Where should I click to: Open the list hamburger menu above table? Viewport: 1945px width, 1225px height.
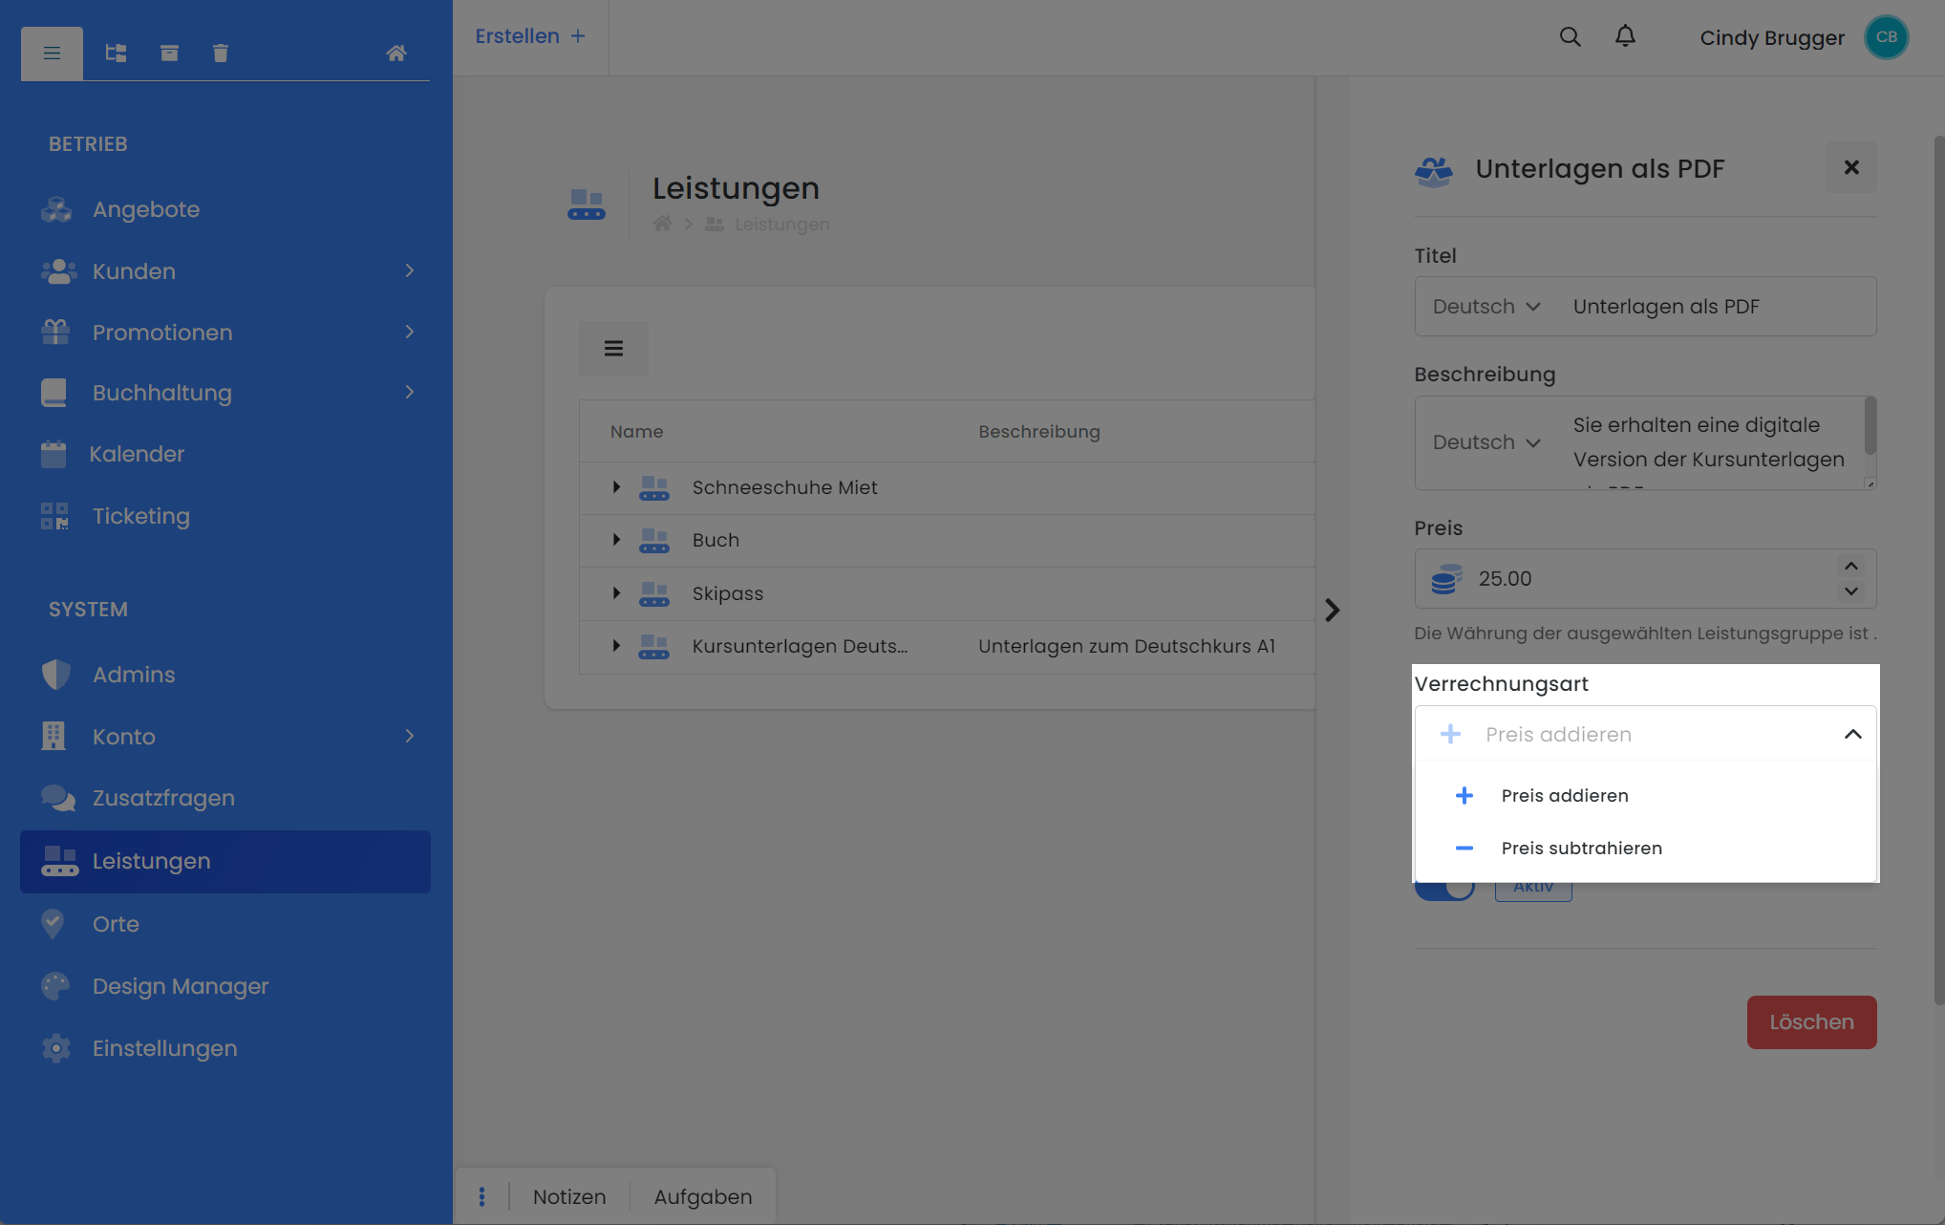click(613, 349)
